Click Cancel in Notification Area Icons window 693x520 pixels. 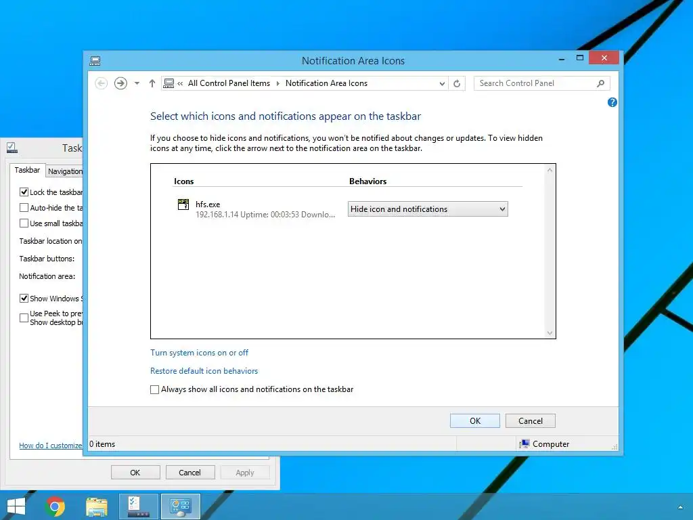[531, 420]
